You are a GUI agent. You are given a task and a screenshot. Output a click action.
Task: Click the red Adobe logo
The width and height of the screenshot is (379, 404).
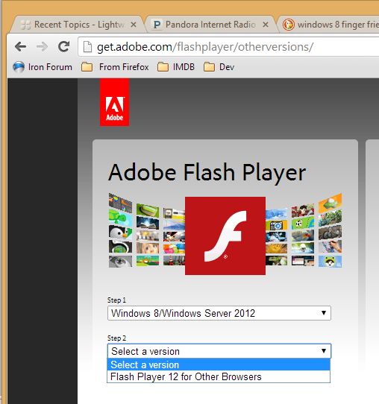click(x=114, y=102)
